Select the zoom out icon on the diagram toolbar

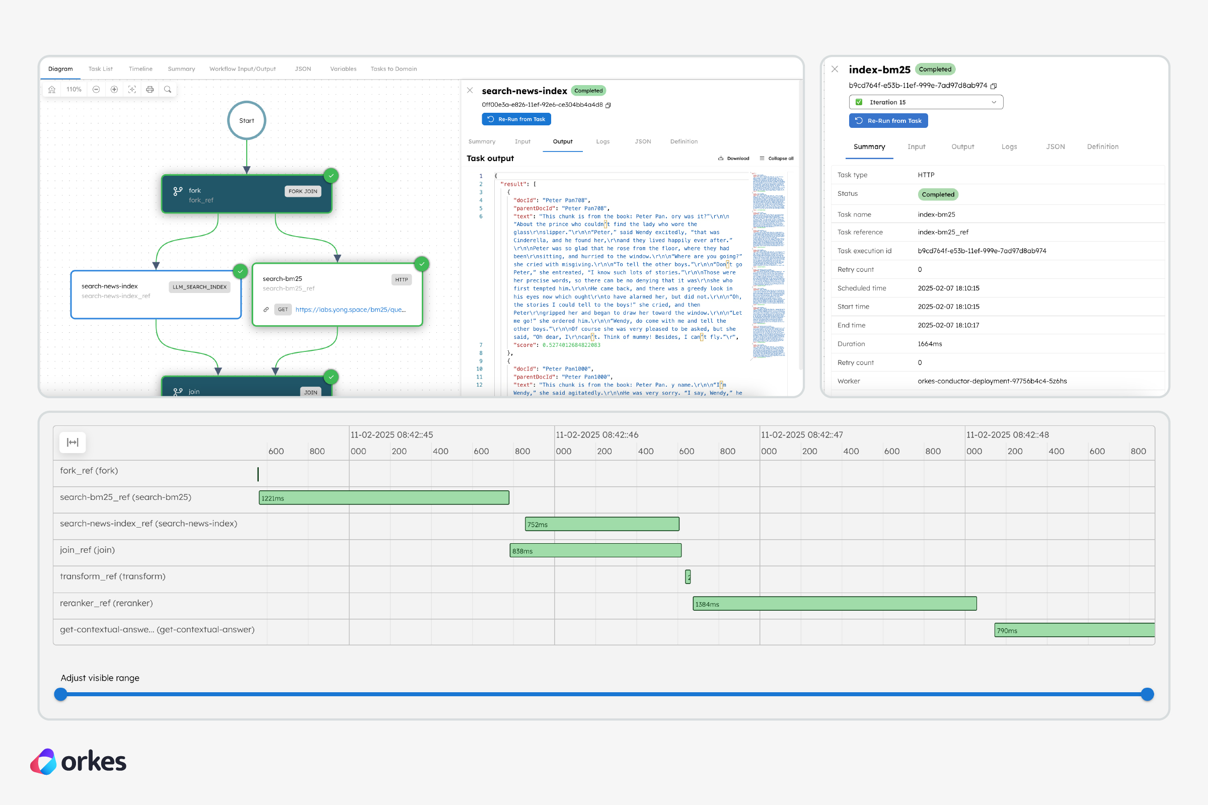(97, 89)
